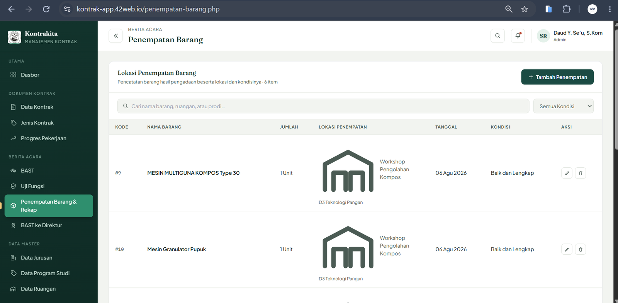Focus the Cari nama barang search field
This screenshot has width=618, height=303.
pyautogui.click(x=323, y=106)
